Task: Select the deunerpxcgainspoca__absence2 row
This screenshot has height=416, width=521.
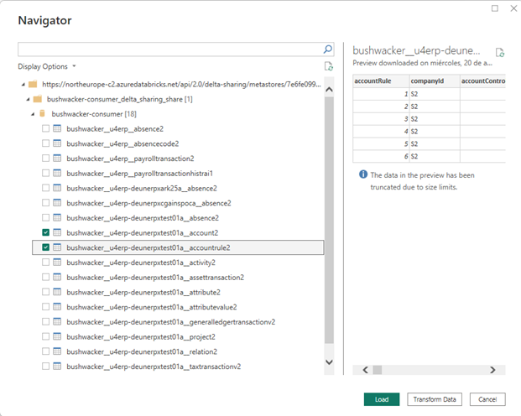Action: click(x=178, y=203)
